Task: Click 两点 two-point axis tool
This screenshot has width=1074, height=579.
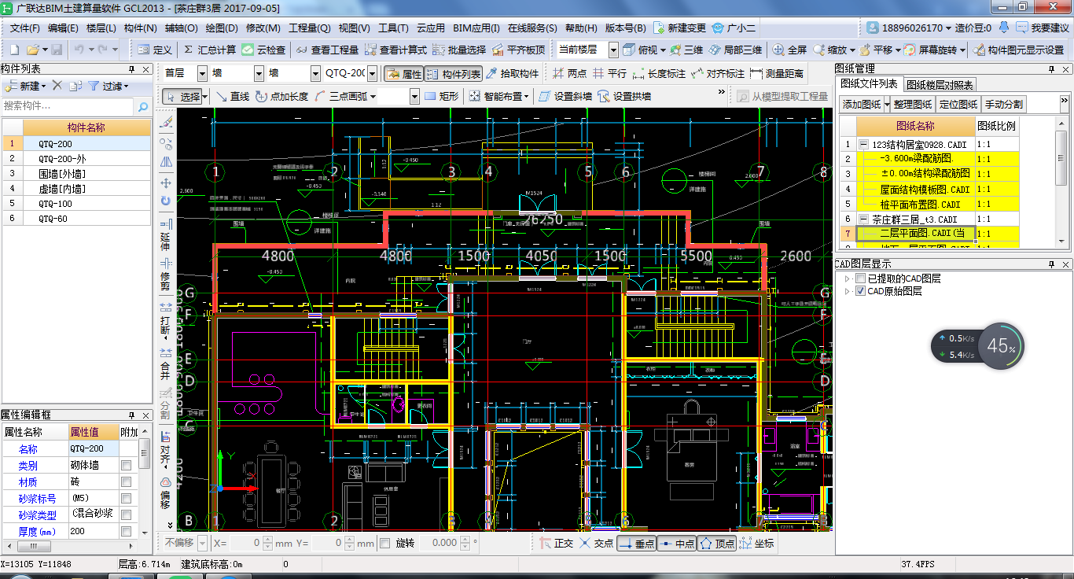Action: (569, 74)
